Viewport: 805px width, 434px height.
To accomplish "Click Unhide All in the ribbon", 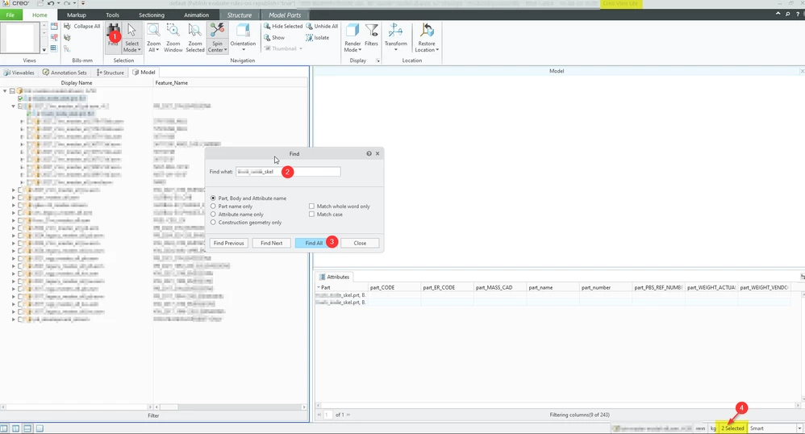I will [x=322, y=26].
